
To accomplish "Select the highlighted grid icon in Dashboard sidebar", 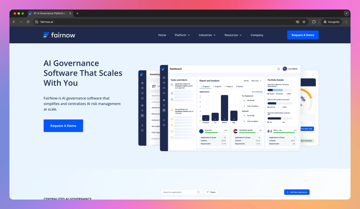I will point(164,110).
